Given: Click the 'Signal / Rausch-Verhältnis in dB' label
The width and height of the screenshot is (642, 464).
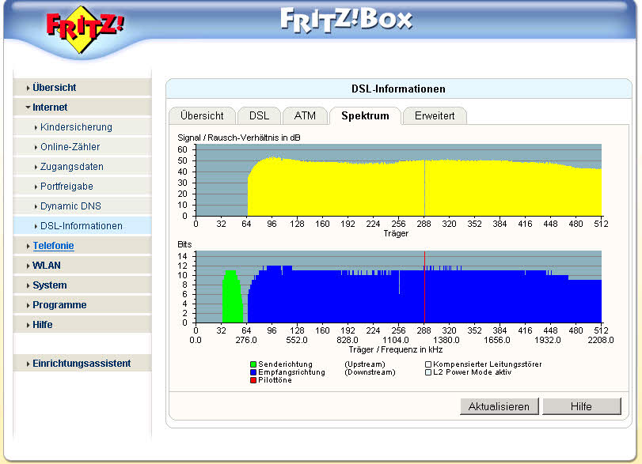Looking at the screenshot, I should 239,138.
